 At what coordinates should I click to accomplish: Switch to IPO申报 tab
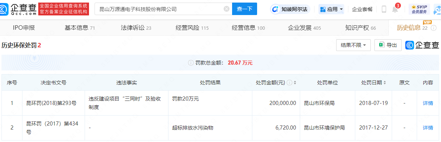coord(24,28)
